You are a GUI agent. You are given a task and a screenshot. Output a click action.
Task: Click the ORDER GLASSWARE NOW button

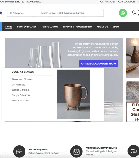(x=99, y=64)
